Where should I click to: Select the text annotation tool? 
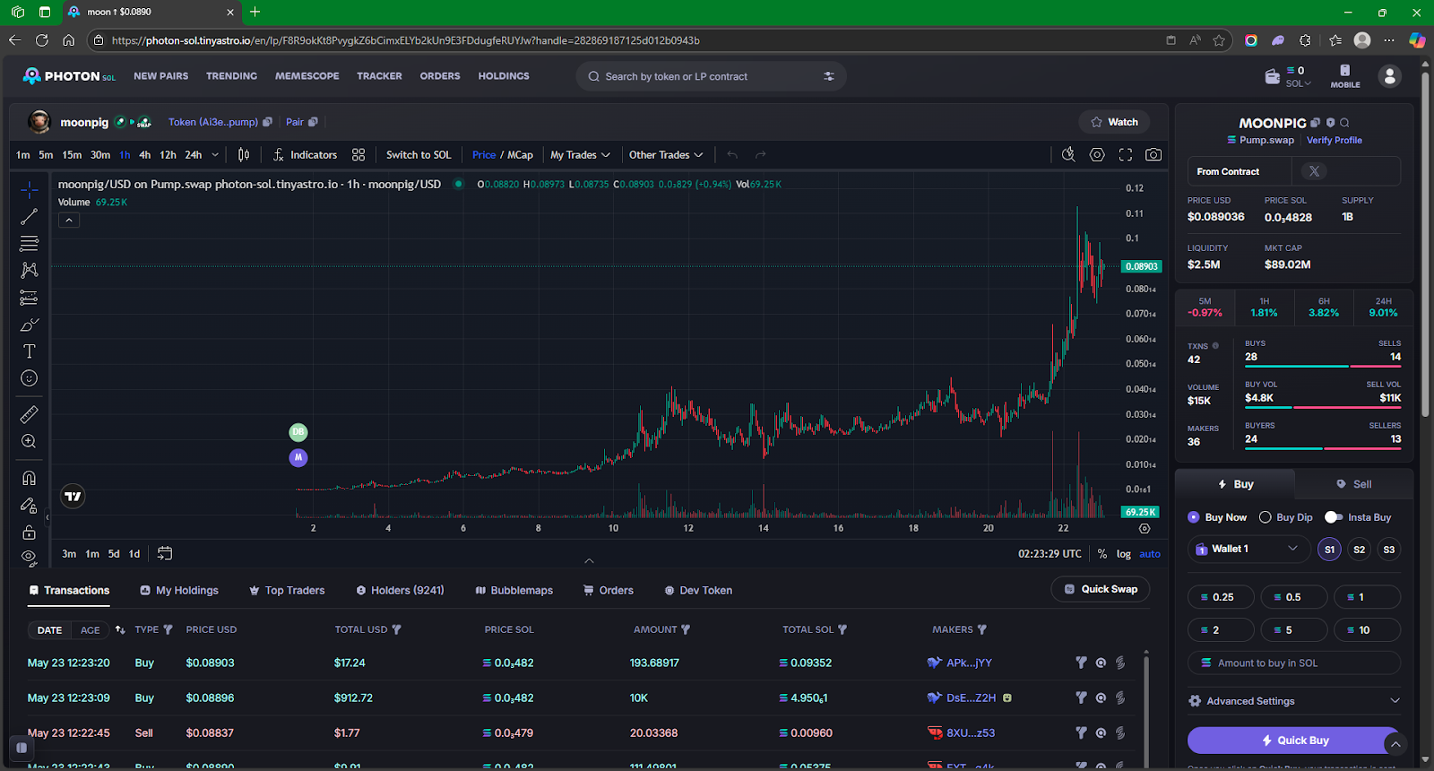point(29,351)
